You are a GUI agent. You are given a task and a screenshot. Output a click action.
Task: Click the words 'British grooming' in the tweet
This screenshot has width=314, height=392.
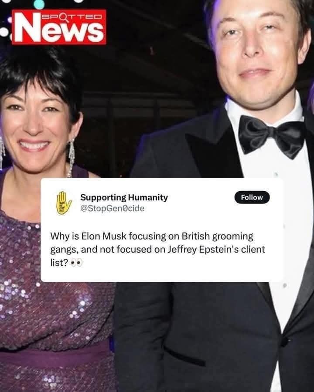(x=217, y=237)
